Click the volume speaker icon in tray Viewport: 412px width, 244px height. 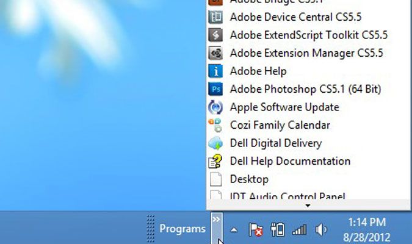pyautogui.click(x=321, y=230)
